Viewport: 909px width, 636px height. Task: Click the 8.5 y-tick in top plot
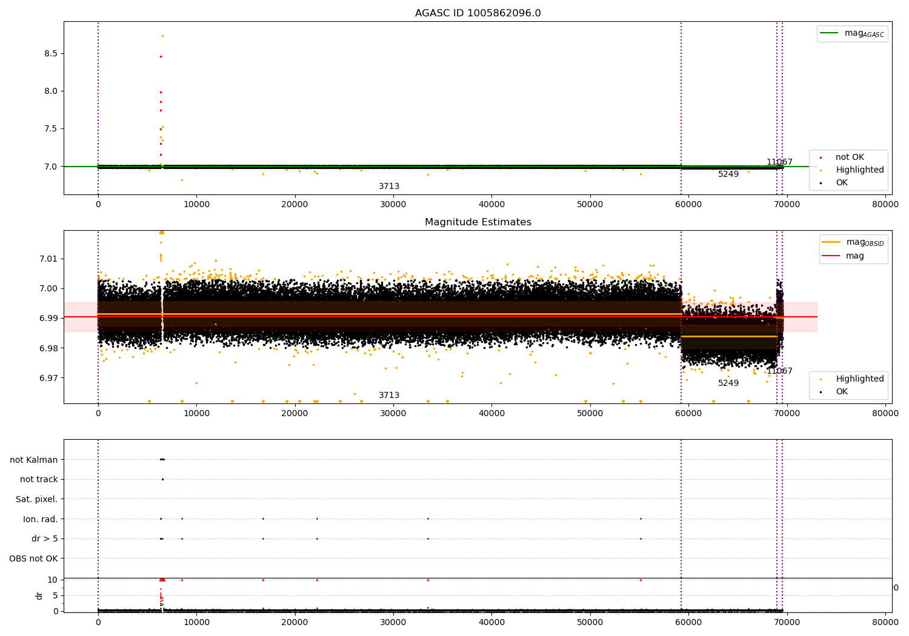click(51, 53)
